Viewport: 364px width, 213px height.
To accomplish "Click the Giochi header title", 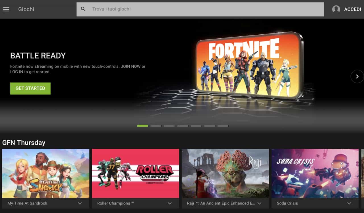I will click(26, 9).
